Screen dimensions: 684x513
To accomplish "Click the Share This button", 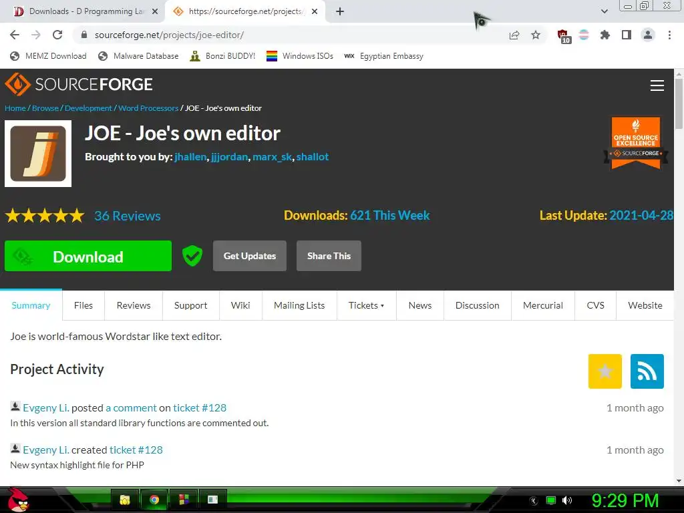I will pos(329,256).
